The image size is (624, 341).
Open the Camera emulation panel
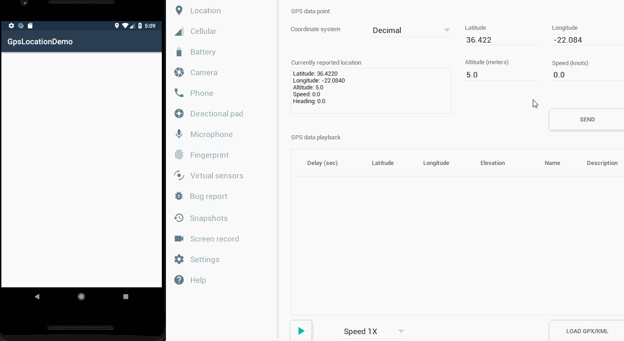pos(204,72)
